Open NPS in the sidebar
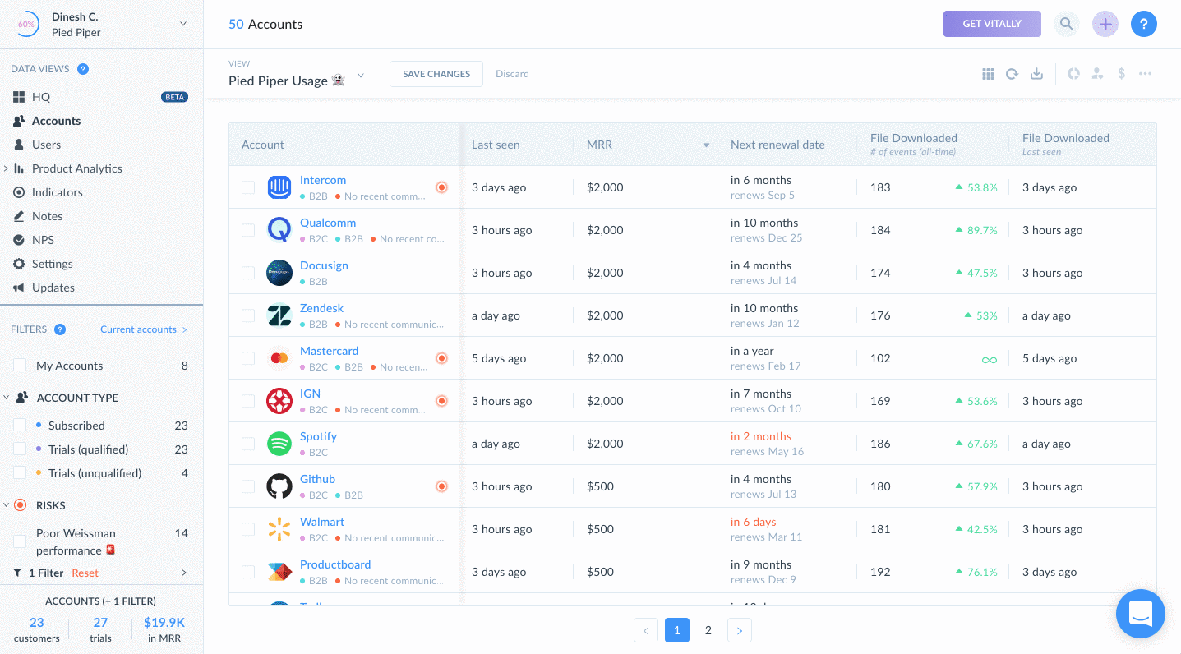The width and height of the screenshot is (1181, 654). [x=43, y=240]
